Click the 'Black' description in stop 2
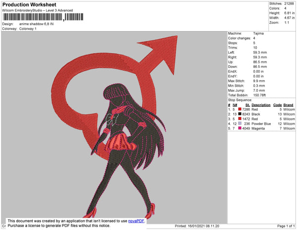Screen dimensions: 297x230 coord(256,114)
